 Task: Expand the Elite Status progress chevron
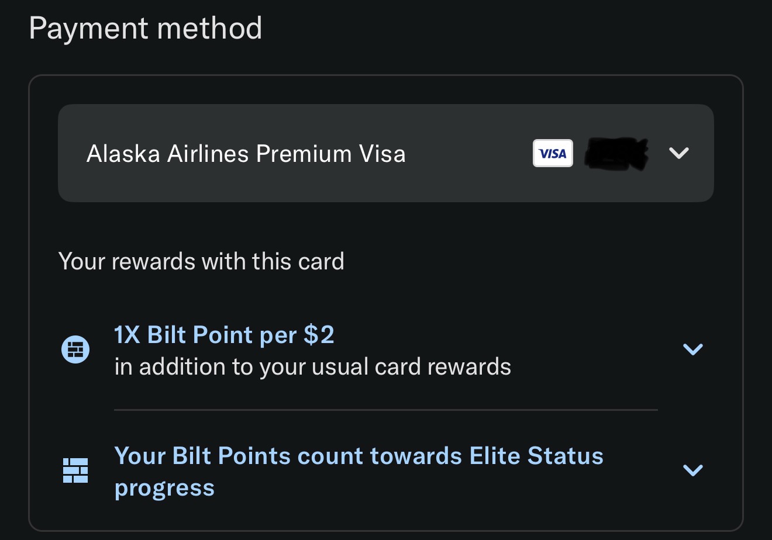tap(692, 470)
